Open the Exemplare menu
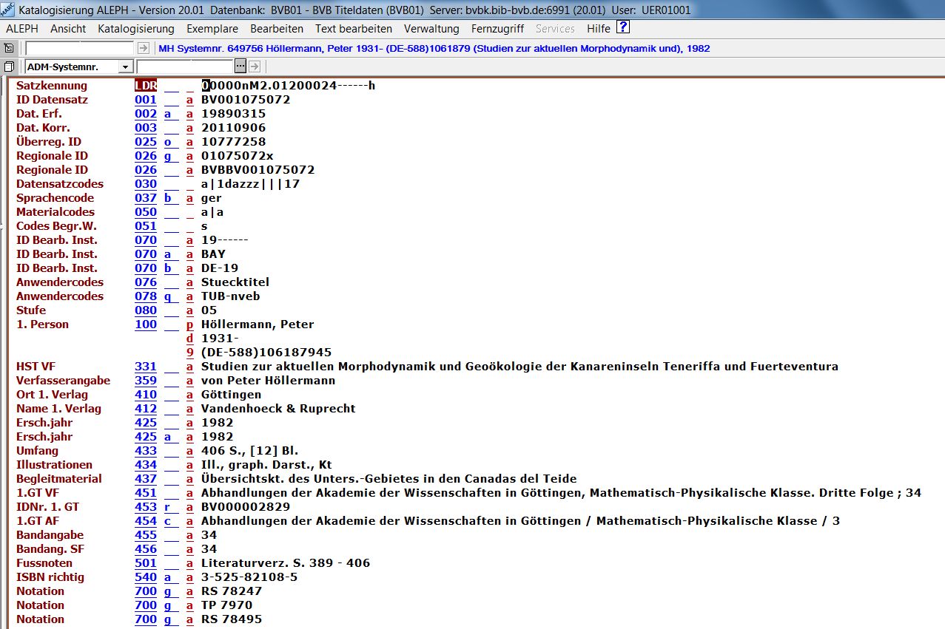Viewport: 945px width, 629px height. click(x=212, y=29)
